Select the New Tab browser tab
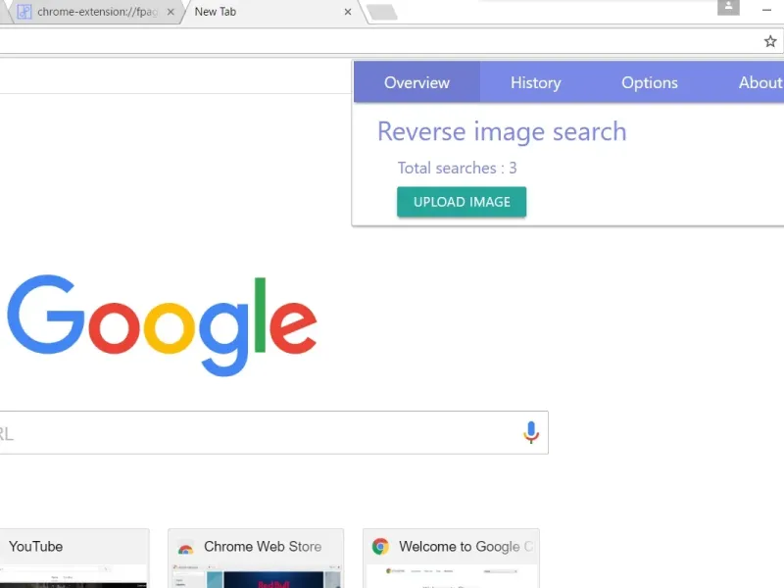 click(272, 12)
